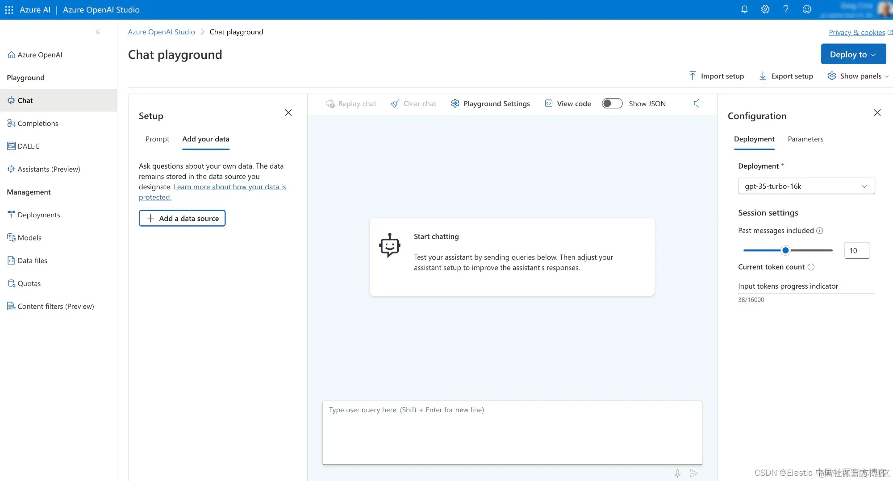893x481 pixels.
Task: Expand the Deploy to dropdown button
Action: coord(853,54)
